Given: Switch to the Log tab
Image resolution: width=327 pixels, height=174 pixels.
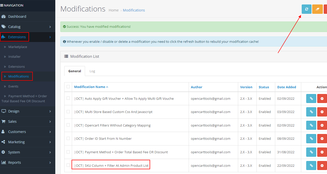Looking at the screenshot, I should coord(92,71).
